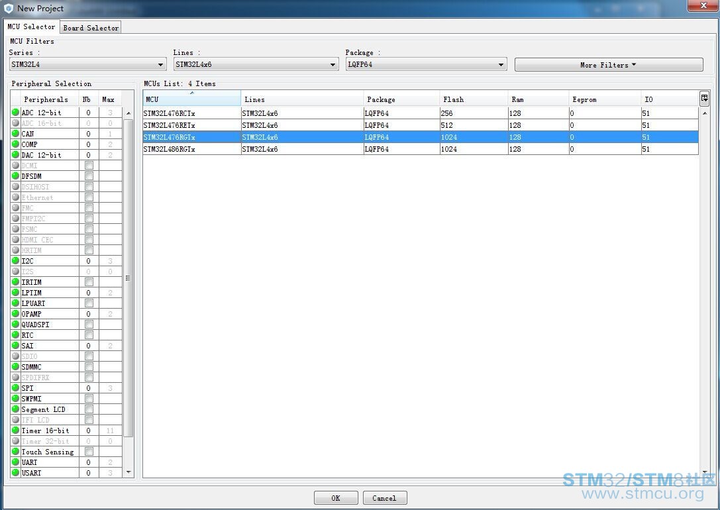
Task: Confirm selection with the OK button
Action: tap(336, 498)
